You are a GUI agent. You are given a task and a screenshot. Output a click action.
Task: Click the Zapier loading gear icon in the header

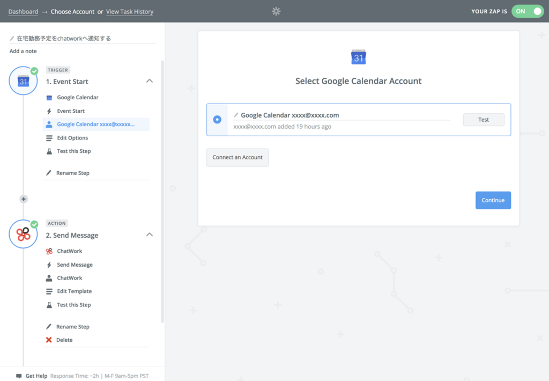click(x=276, y=11)
